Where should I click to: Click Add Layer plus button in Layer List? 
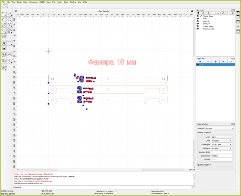click(216, 61)
